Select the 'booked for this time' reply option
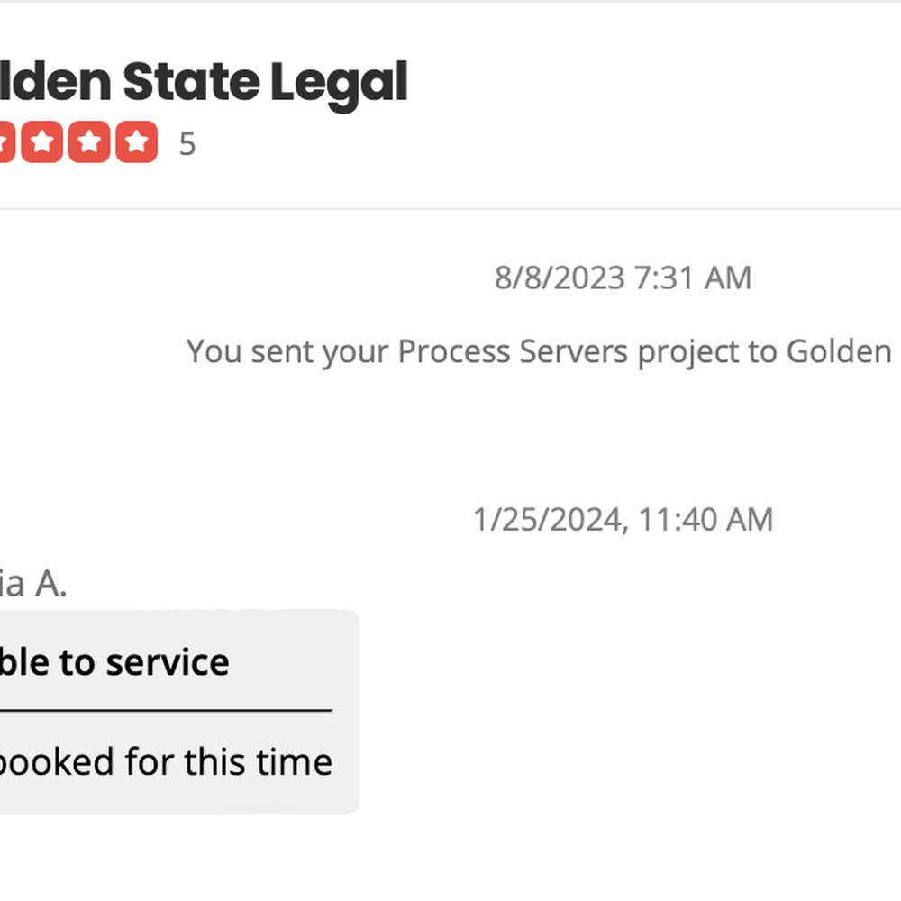This screenshot has height=901, width=901. click(x=167, y=761)
